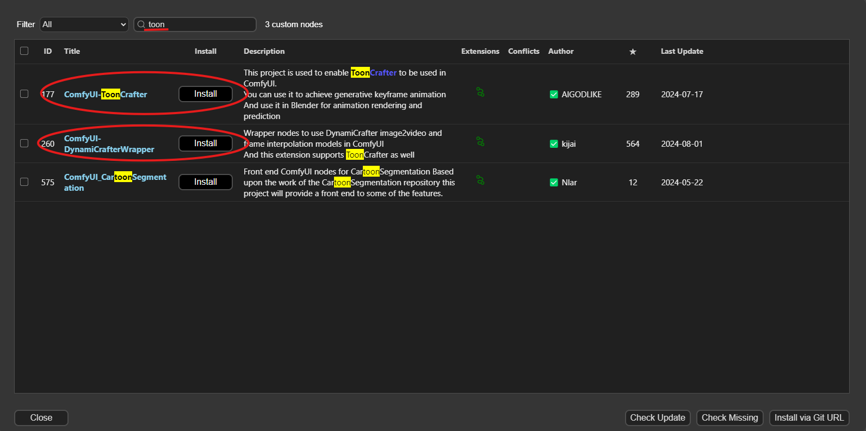Open the Filter dropdown set to All
The image size is (866, 431).
coord(84,24)
